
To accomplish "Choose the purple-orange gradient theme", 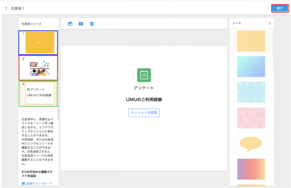I will (251, 169).
